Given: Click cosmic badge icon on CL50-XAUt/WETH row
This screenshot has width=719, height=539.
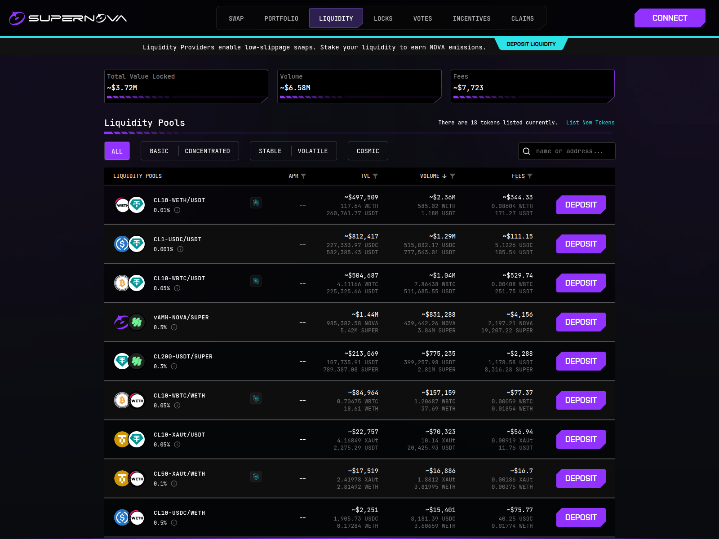Looking at the screenshot, I should [x=256, y=477].
